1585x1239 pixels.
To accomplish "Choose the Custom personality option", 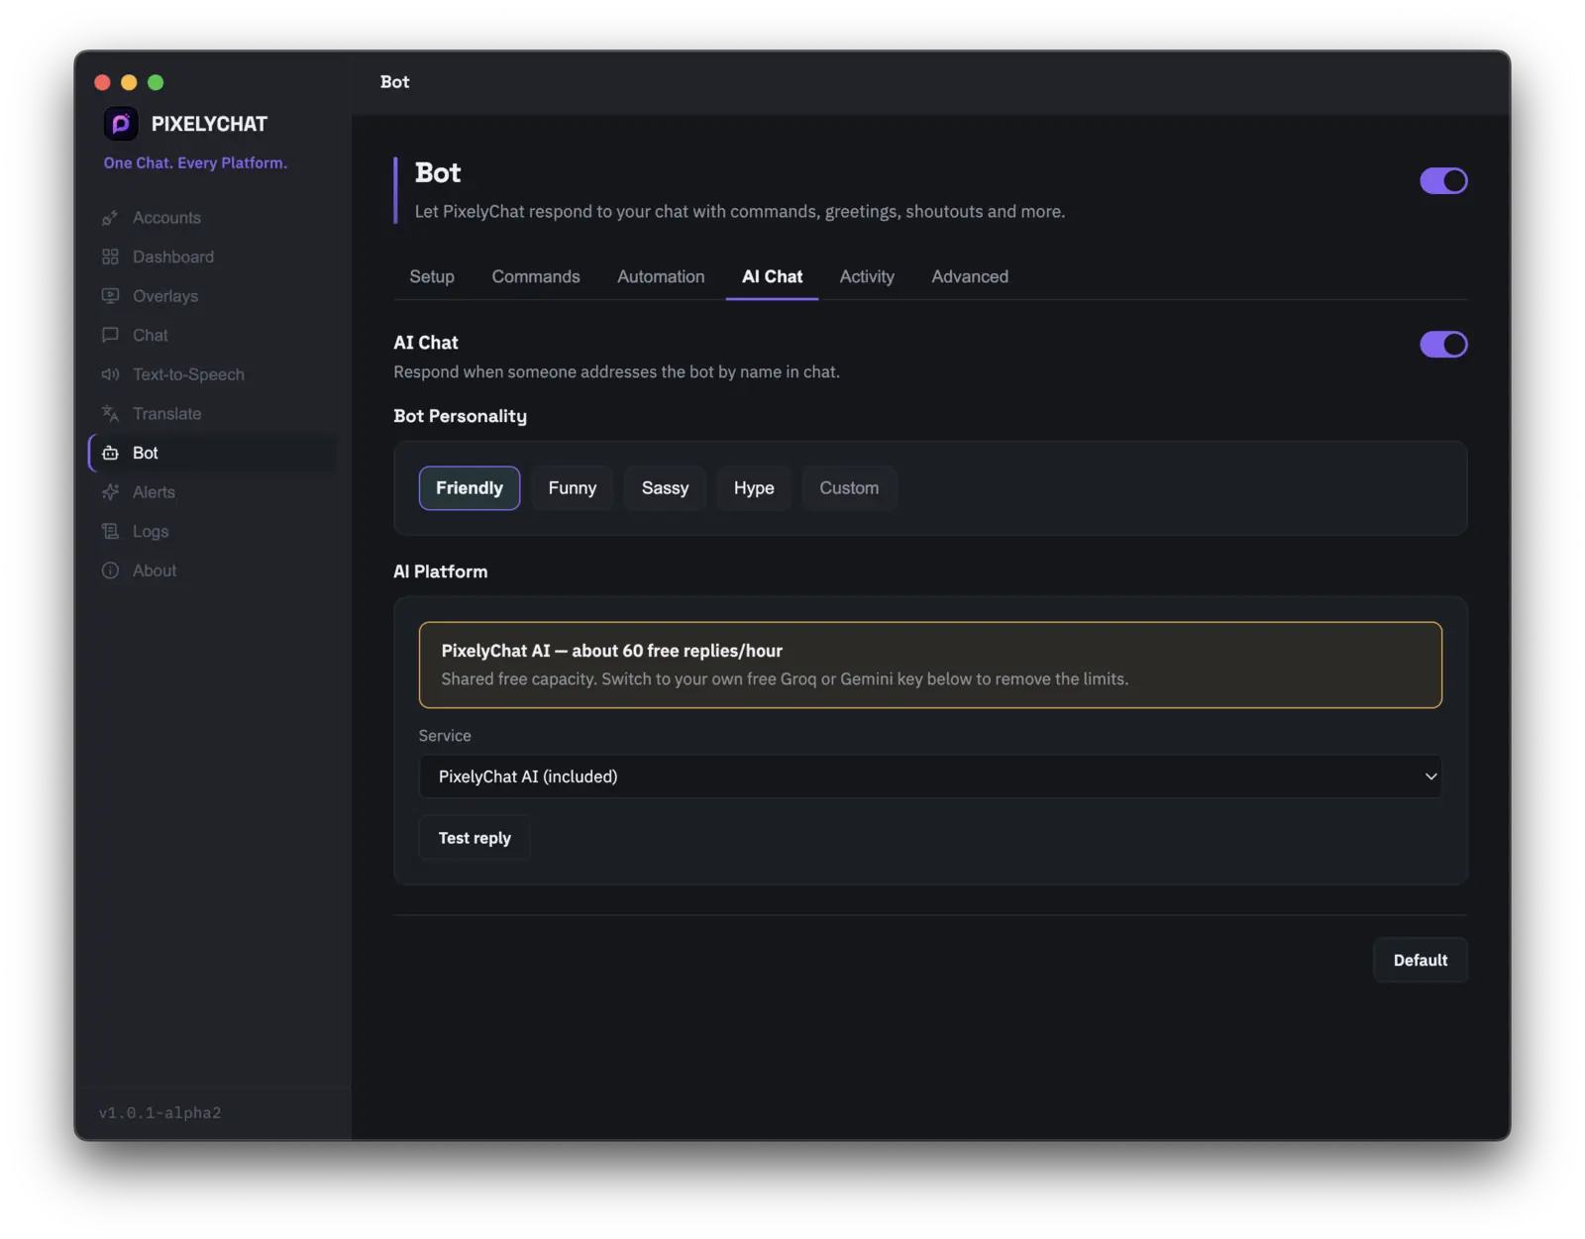I will point(849,488).
